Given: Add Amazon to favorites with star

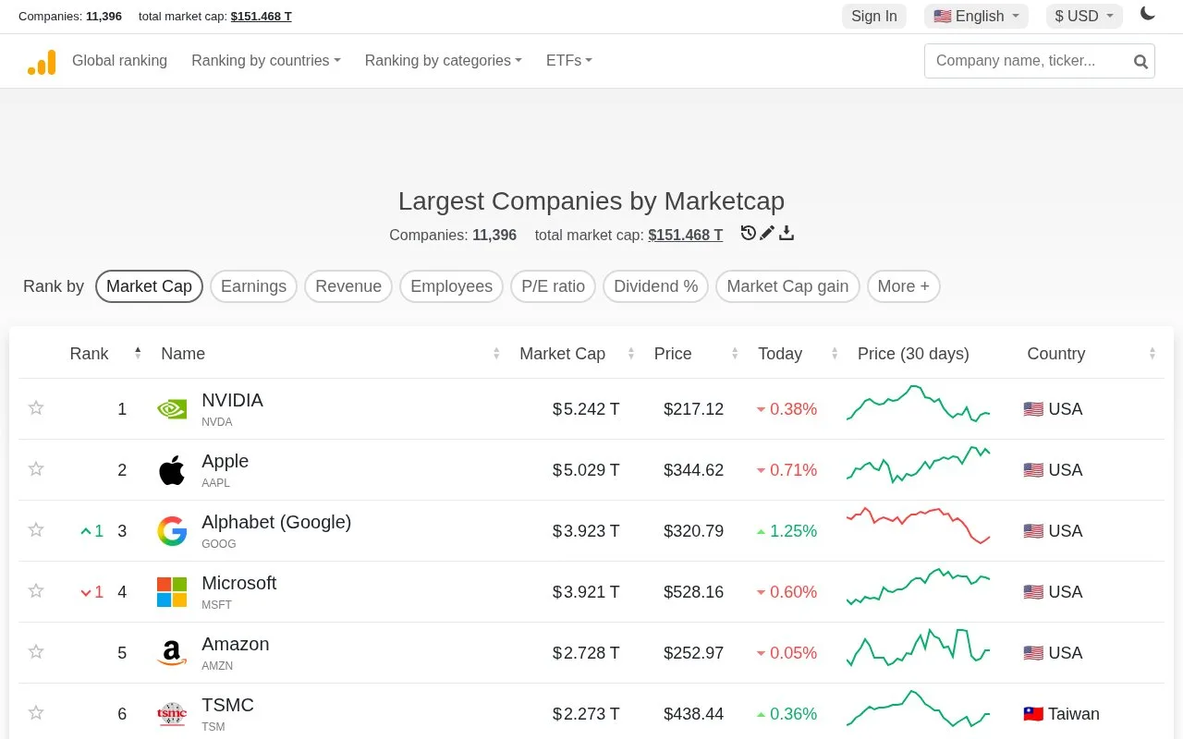Looking at the screenshot, I should pyautogui.click(x=36, y=651).
